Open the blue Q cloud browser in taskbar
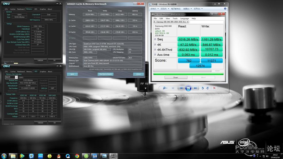This screenshot has width=283, height=159. click(68, 156)
